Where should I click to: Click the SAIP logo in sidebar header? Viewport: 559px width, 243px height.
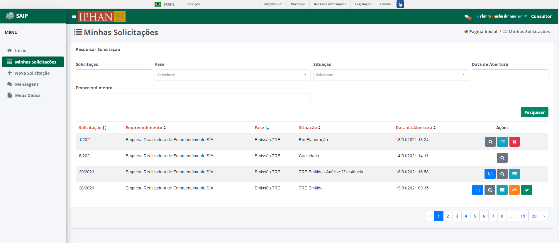click(17, 16)
